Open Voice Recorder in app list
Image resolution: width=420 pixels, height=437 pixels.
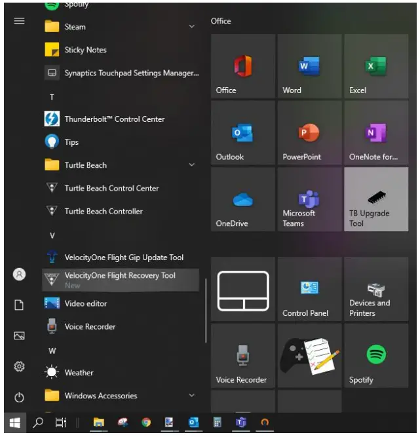click(x=121, y=327)
